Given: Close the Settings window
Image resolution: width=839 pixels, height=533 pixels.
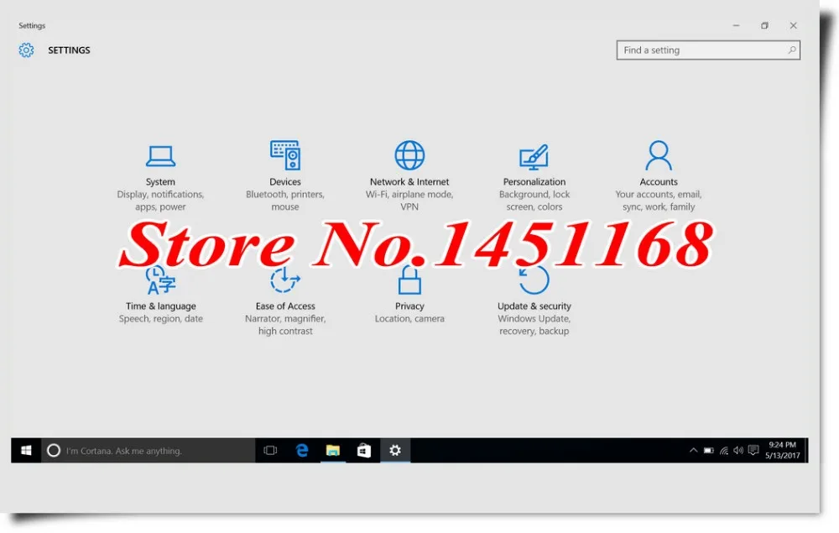Looking at the screenshot, I should 793,25.
